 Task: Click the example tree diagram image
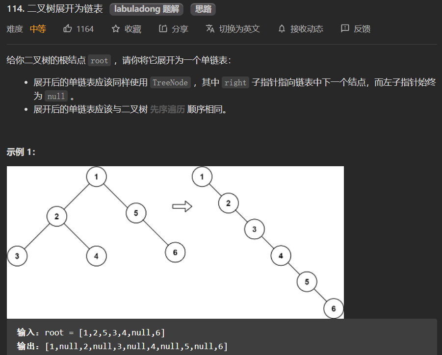175,242
